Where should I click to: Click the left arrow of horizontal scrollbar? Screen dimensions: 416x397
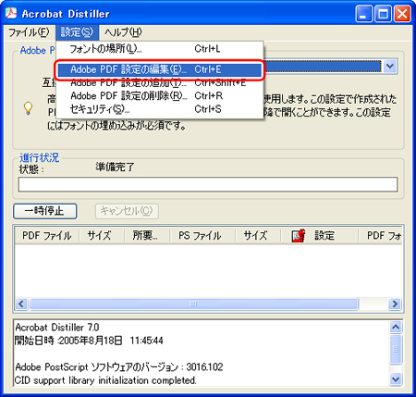click(x=21, y=304)
